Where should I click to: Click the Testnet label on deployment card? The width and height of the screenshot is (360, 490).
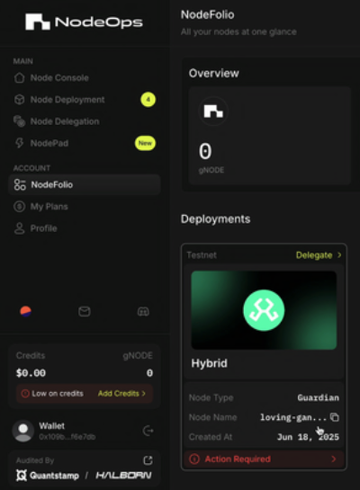[x=202, y=255]
